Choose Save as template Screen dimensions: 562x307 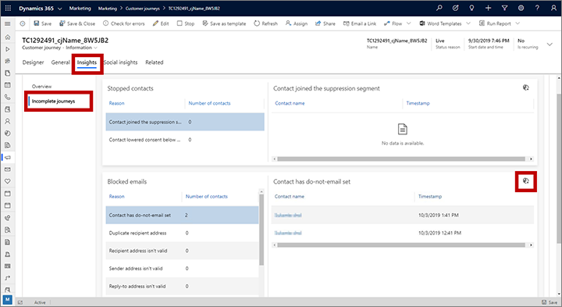(x=224, y=23)
